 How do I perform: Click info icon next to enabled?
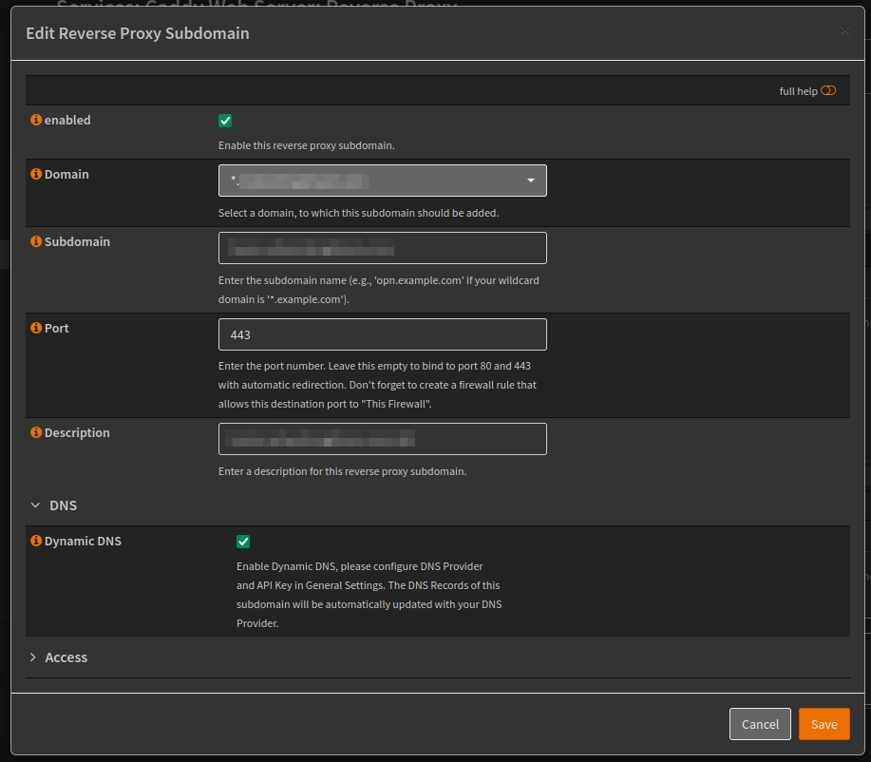[x=36, y=121]
